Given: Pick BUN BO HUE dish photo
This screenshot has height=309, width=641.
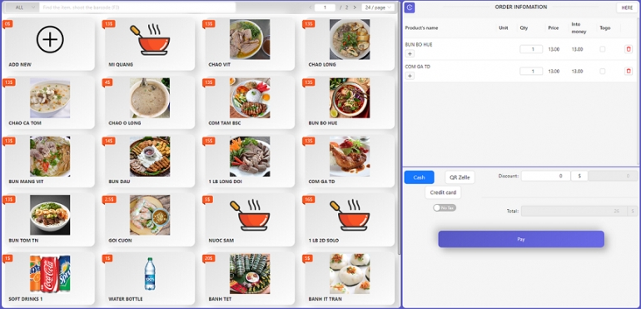Looking at the screenshot, I should click(350, 97).
